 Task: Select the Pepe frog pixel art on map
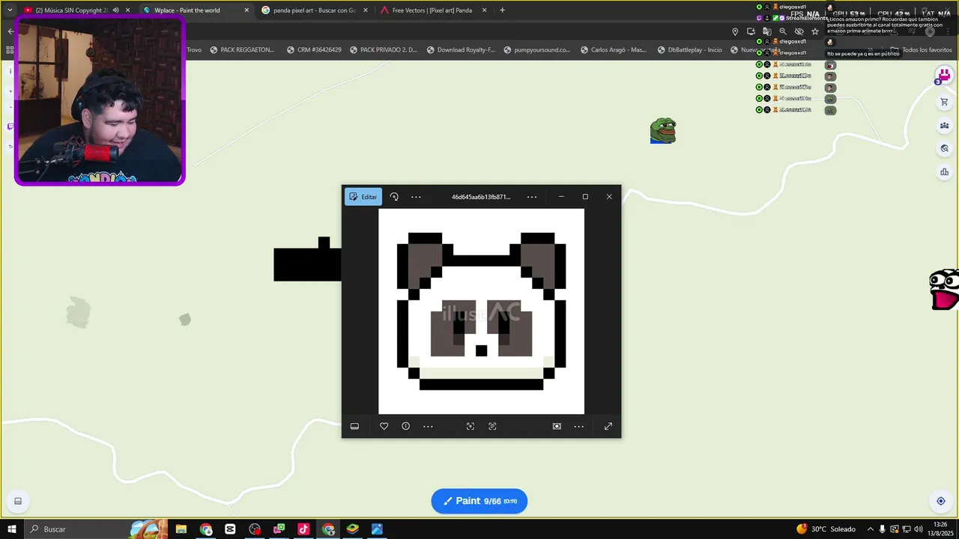[x=663, y=130]
